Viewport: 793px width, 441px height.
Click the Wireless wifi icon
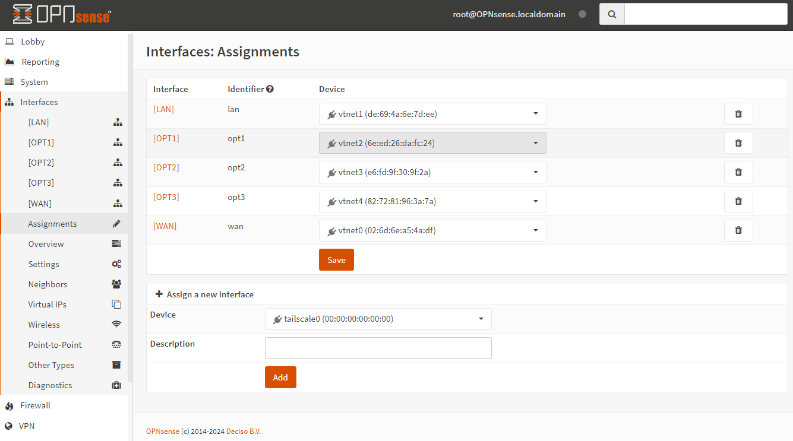click(x=116, y=325)
